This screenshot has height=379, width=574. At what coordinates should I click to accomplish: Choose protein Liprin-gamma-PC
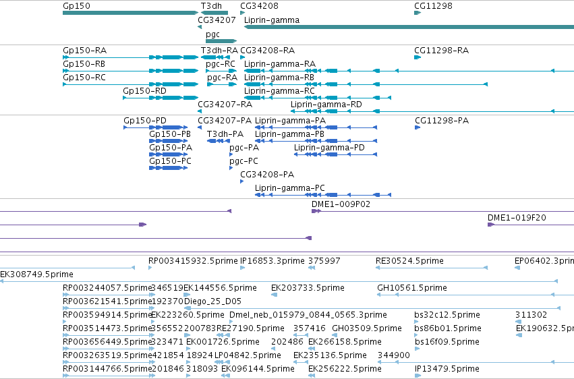(x=290, y=188)
